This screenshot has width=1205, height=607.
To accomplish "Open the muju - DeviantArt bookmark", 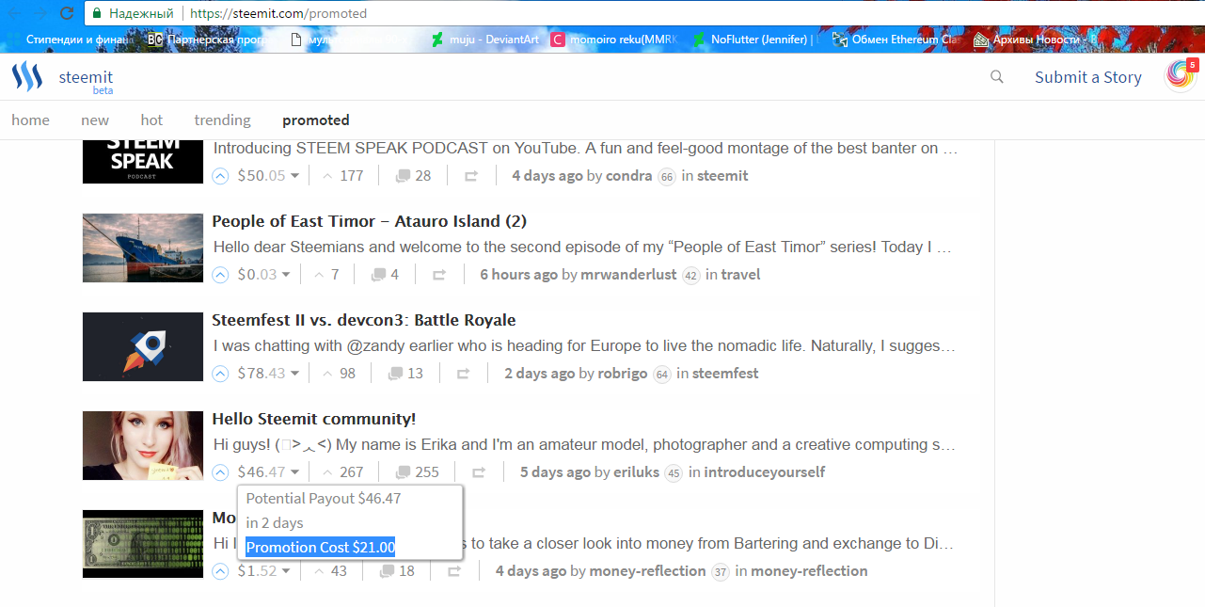I will pos(485,40).
